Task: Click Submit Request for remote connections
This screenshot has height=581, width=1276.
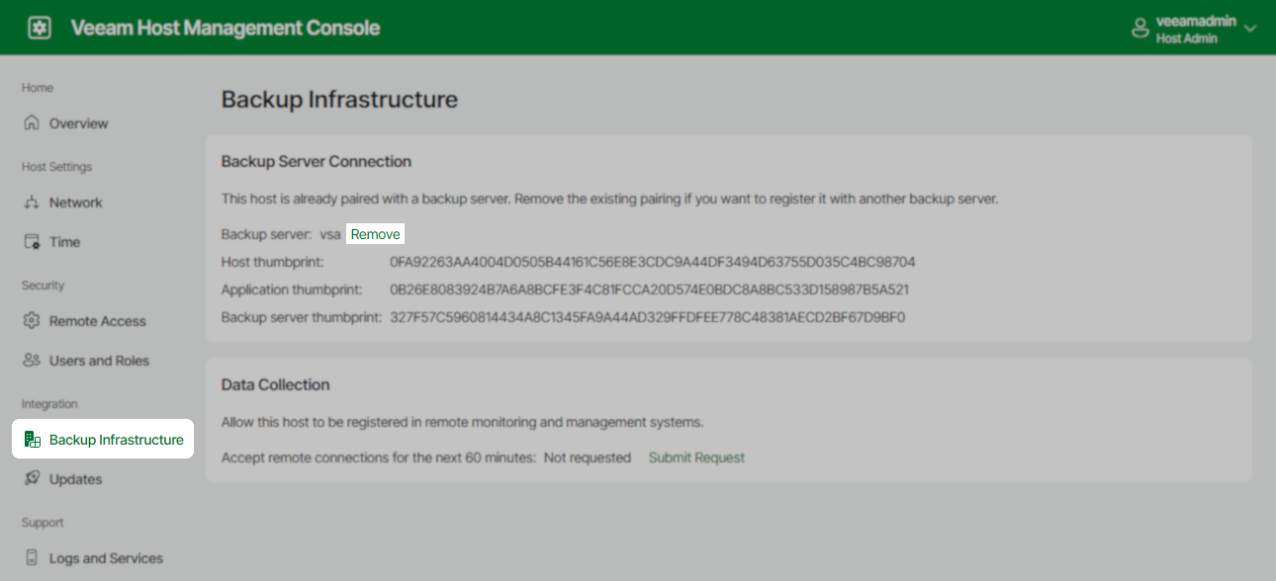Action: (696, 456)
